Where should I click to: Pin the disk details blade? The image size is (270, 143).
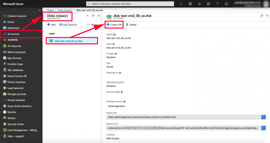[x=262, y=16]
